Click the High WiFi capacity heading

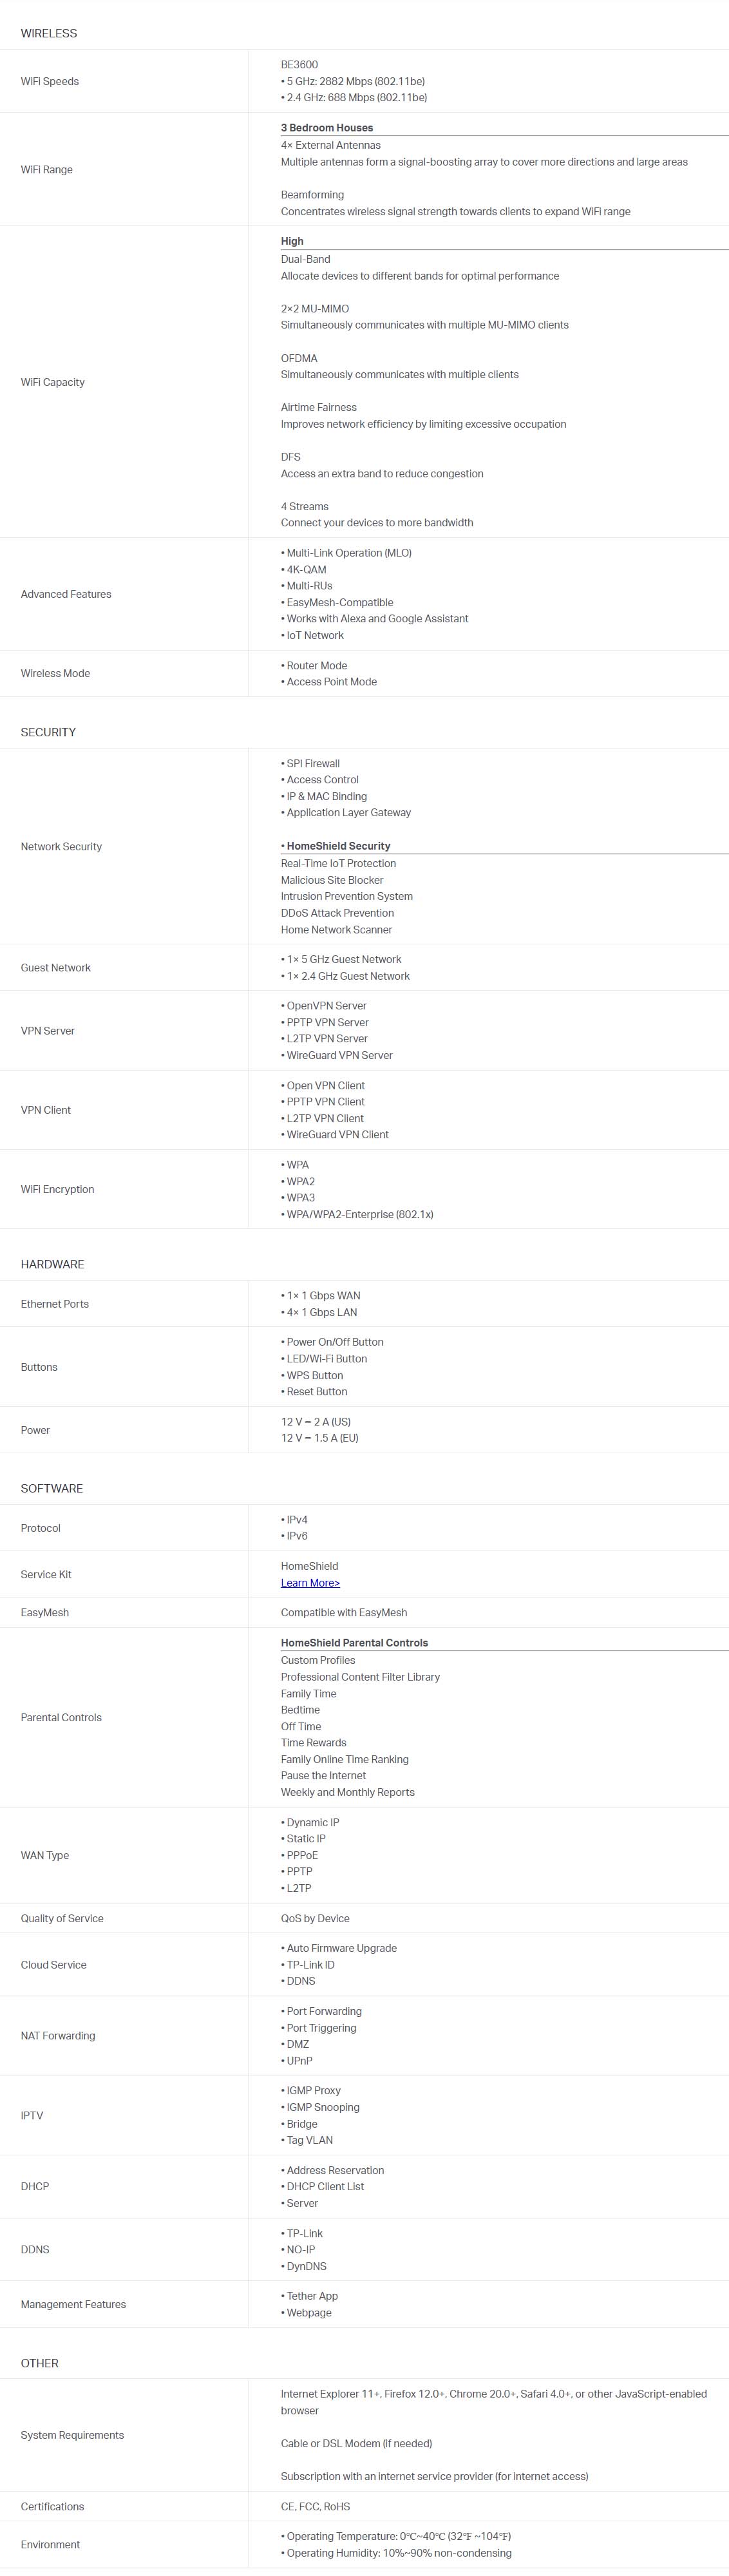coord(292,241)
